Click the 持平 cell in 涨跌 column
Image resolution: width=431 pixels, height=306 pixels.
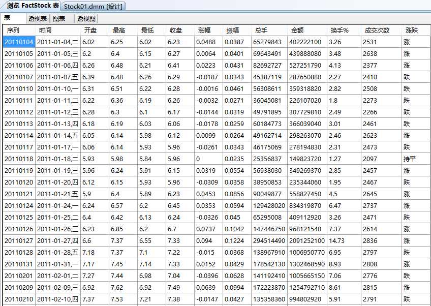click(416, 159)
